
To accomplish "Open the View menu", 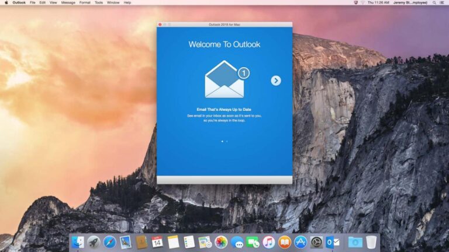I will (x=53, y=2).
